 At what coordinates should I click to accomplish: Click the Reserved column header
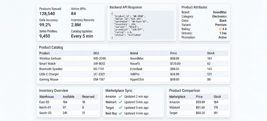point(88,97)
